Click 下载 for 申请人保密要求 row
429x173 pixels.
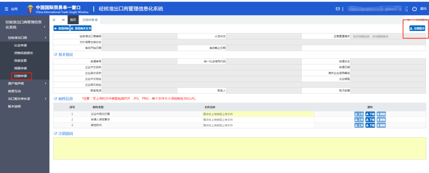(x=370, y=119)
